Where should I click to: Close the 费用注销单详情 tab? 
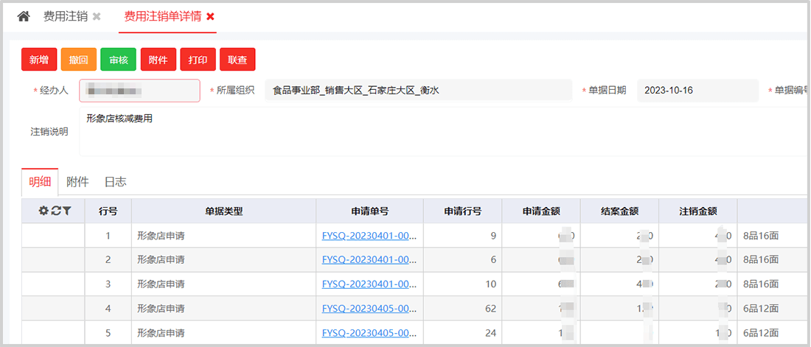click(210, 16)
